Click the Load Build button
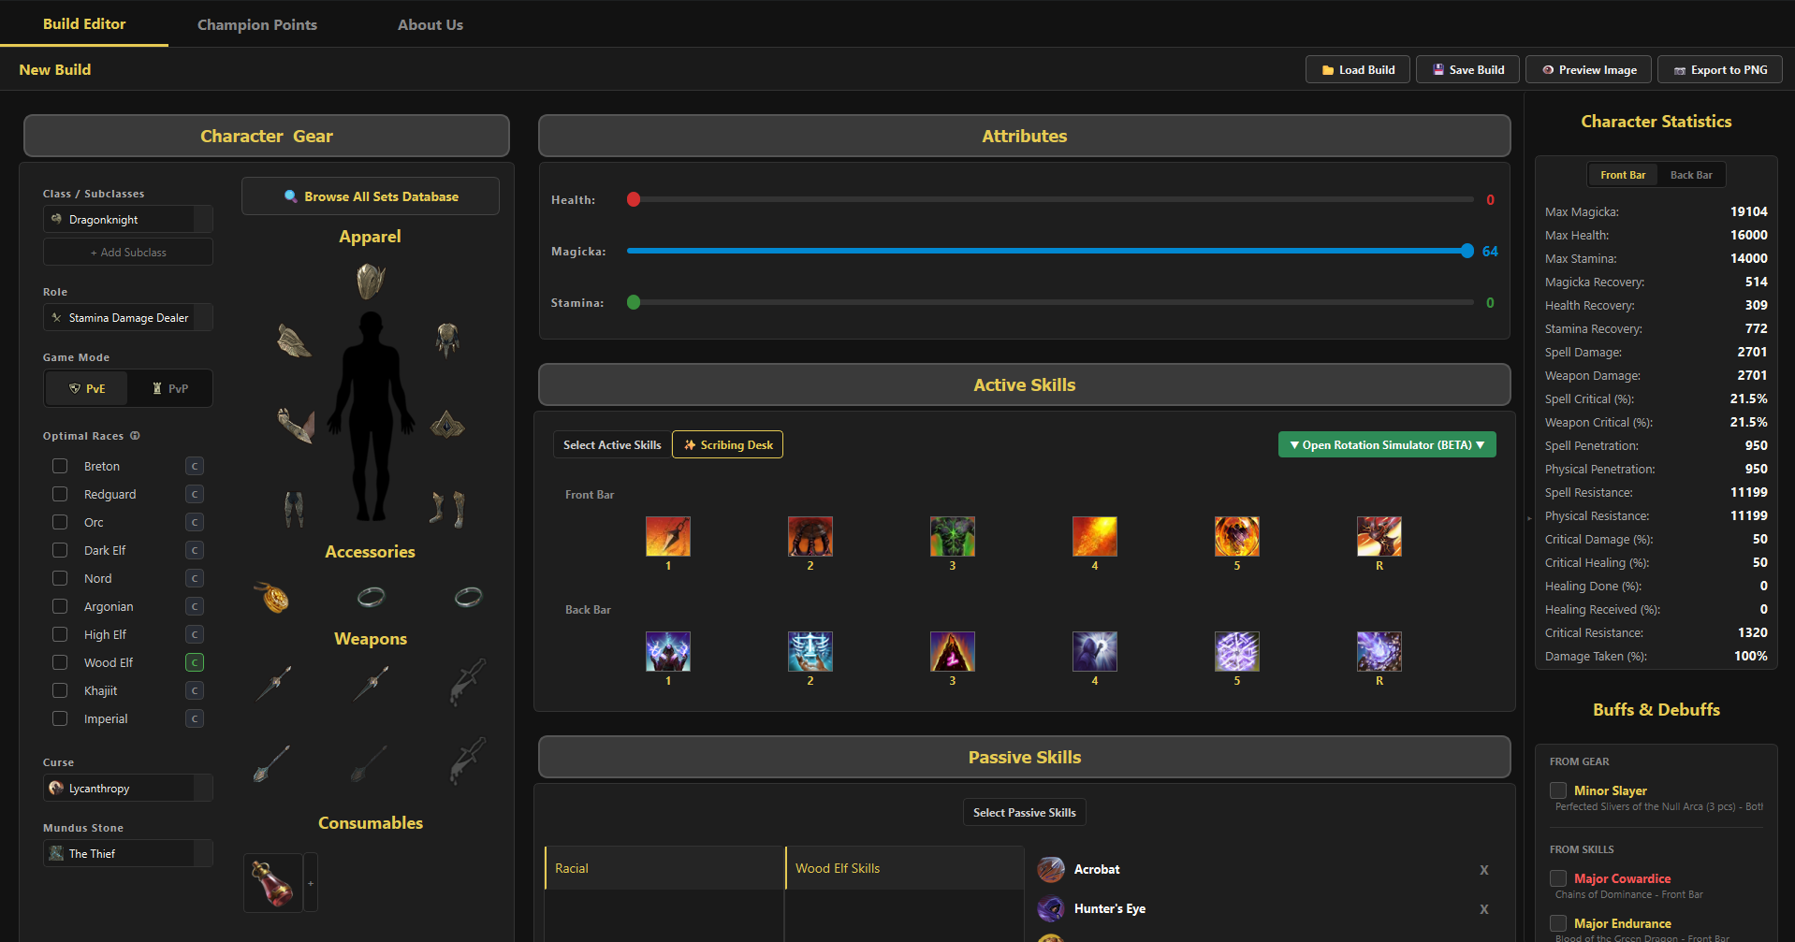The image size is (1795, 942). click(x=1358, y=69)
